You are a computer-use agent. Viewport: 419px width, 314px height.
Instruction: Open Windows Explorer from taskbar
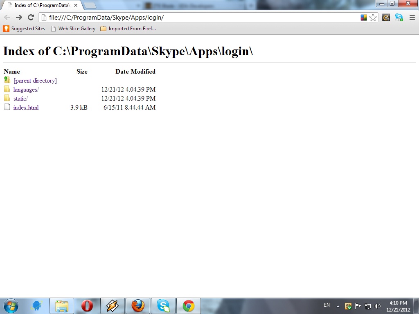click(x=62, y=306)
